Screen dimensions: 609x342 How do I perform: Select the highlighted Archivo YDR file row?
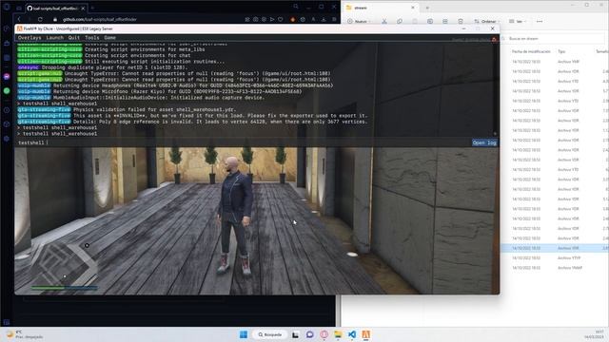(555, 248)
